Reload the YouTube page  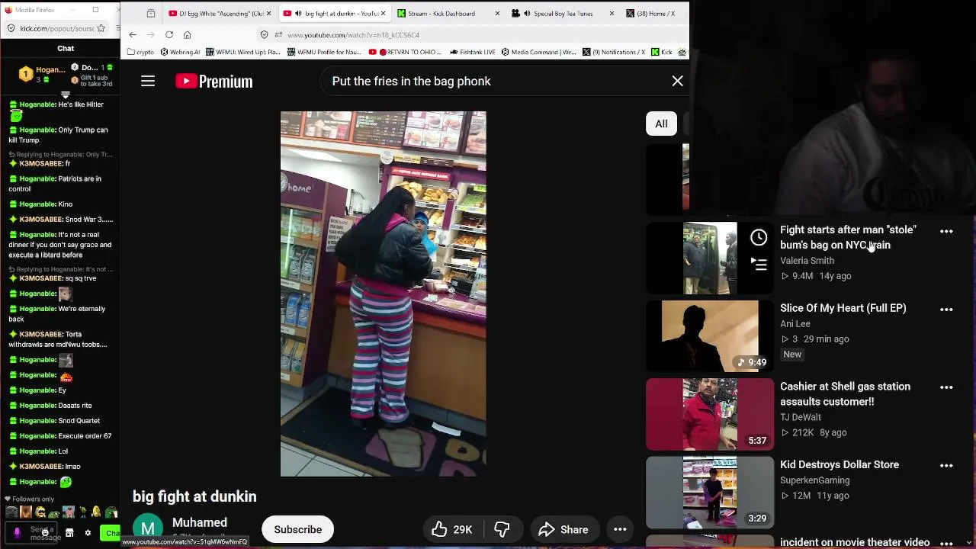point(169,35)
